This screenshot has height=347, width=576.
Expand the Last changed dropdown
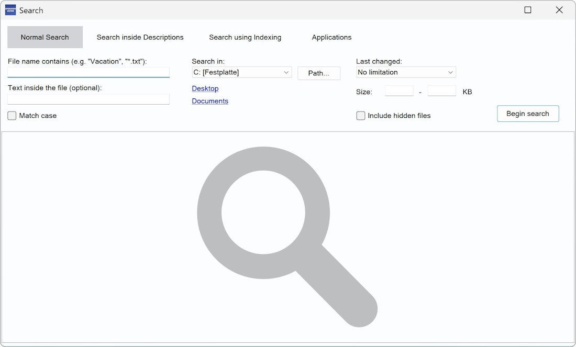coord(406,72)
